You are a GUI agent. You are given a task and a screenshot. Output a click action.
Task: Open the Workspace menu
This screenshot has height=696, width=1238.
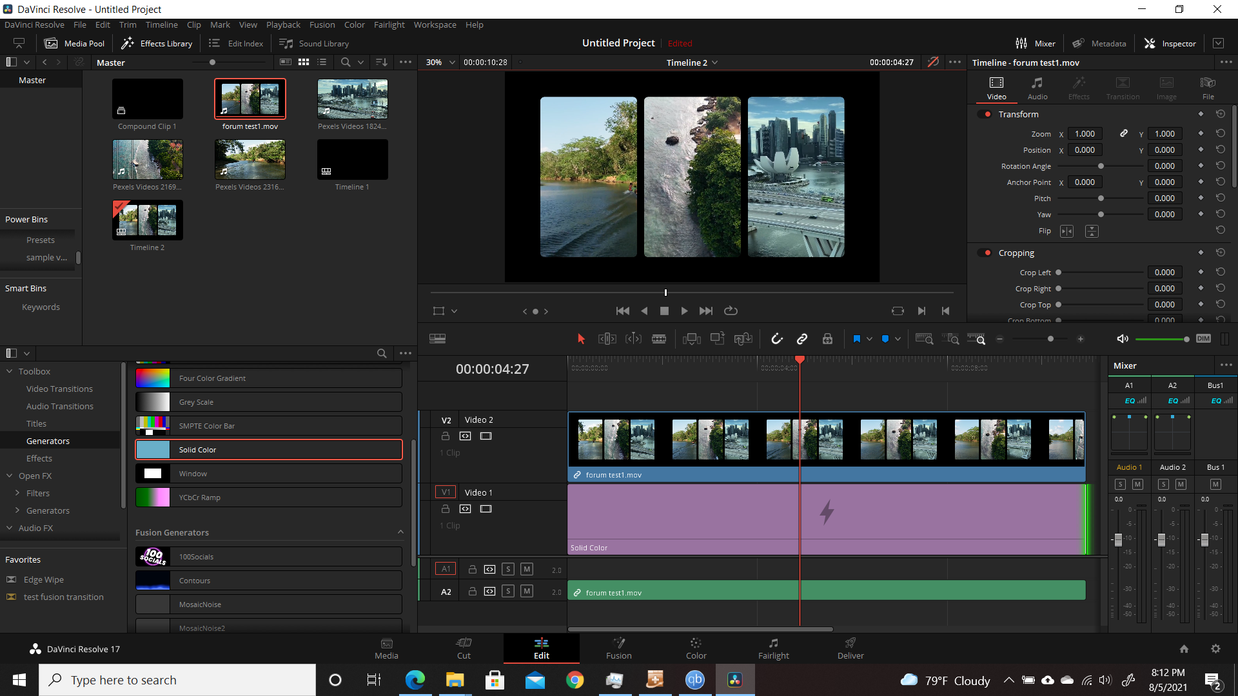(435, 24)
